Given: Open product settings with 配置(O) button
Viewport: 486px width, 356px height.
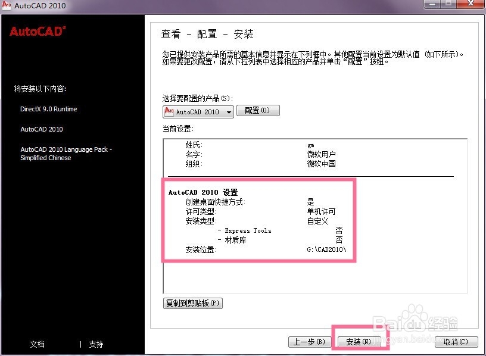Looking at the screenshot, I should point(258,110).
